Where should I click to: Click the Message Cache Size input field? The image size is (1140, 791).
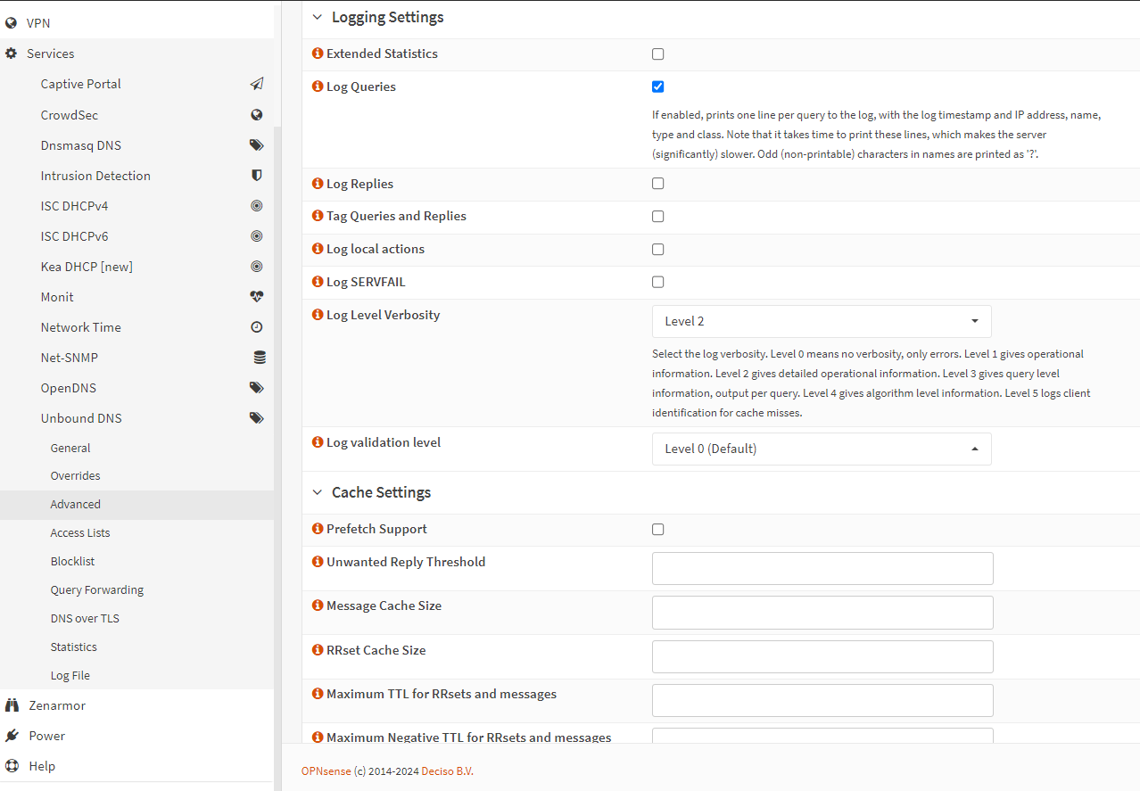click(x=822, y=613)
